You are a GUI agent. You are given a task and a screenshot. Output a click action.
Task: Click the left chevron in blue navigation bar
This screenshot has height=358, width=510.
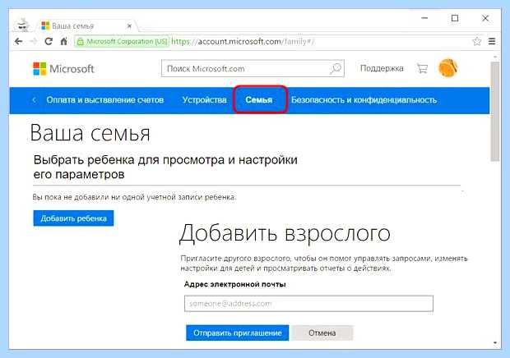pyautogui.click(x=35, y=100)
